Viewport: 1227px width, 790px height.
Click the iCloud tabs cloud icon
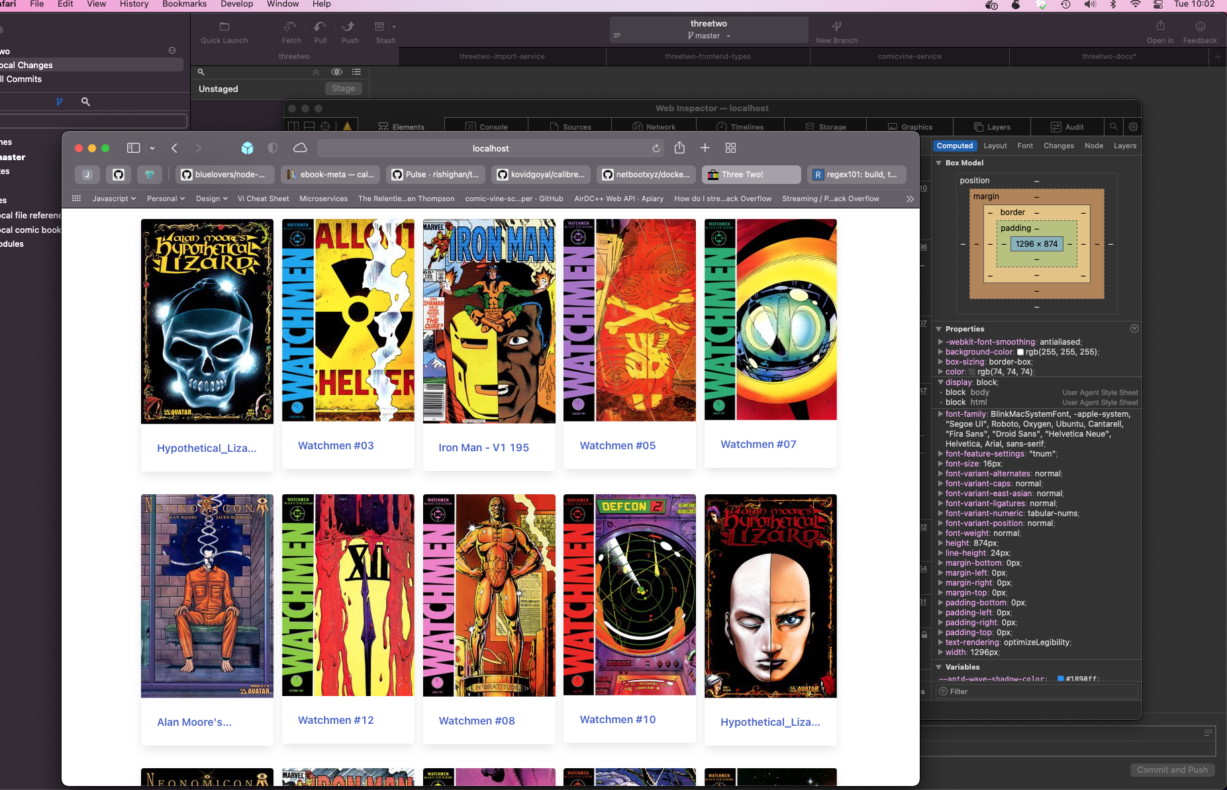pos(300,148)
